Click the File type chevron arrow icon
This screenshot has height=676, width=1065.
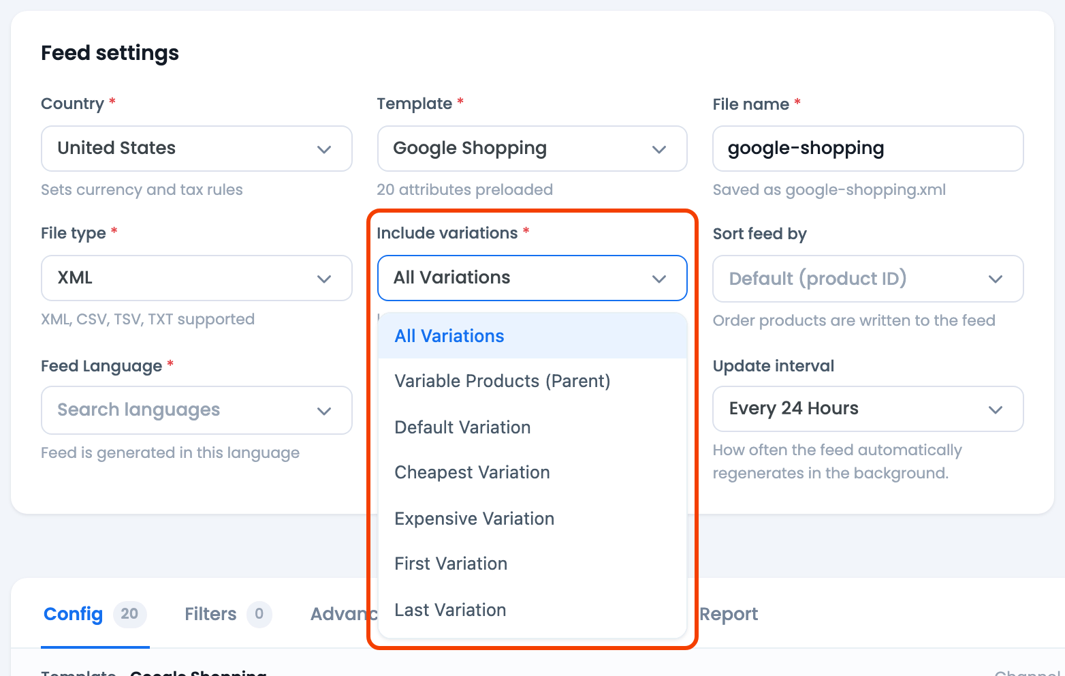pos(324,279)
